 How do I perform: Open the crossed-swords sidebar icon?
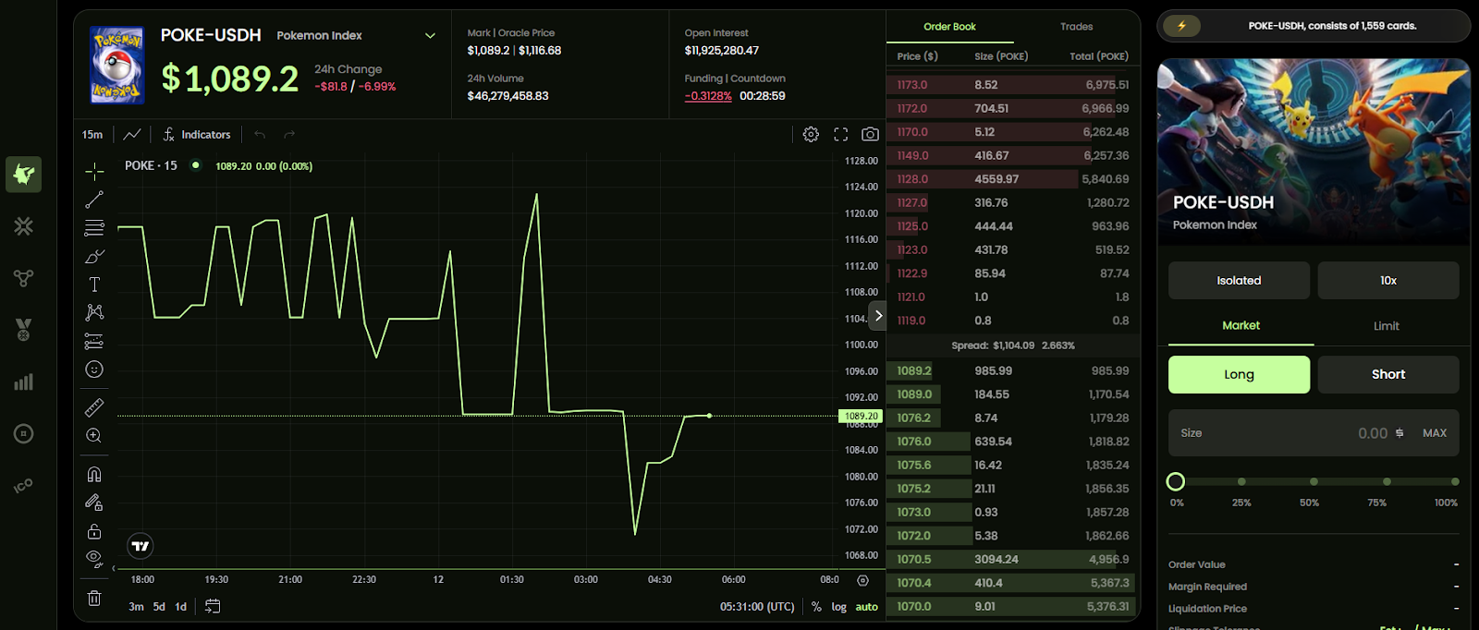[x=24, y=225]
